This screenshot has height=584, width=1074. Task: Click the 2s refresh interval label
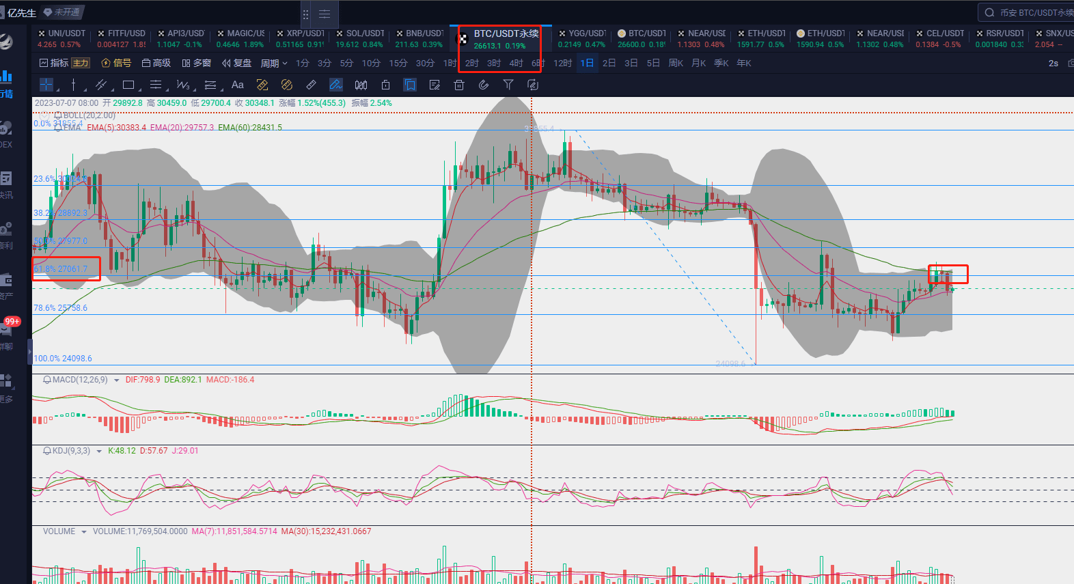point(1054,63)
